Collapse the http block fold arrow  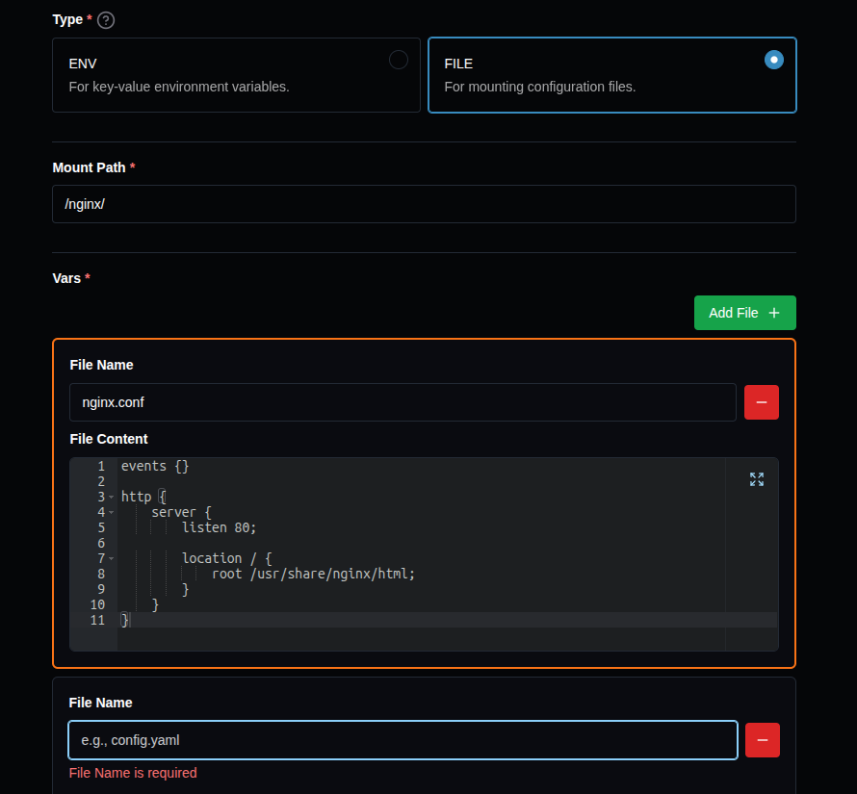click(112, 498)
